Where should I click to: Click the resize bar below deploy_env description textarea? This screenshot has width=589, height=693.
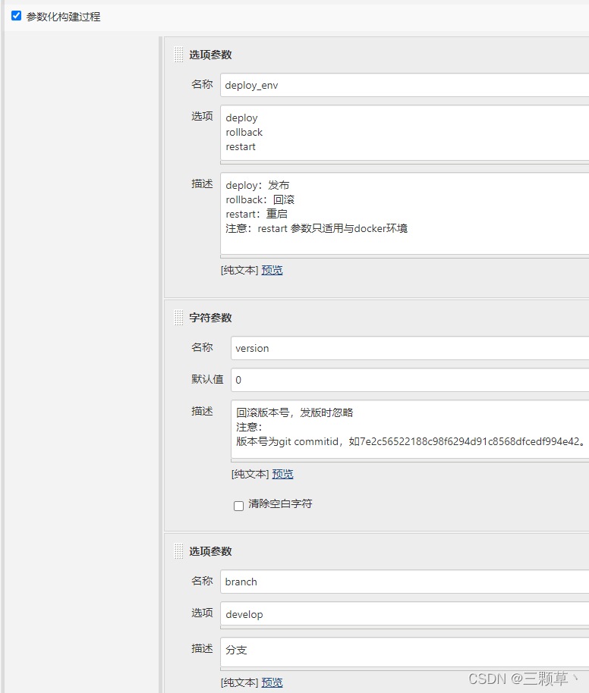click(x=405, y=257)
